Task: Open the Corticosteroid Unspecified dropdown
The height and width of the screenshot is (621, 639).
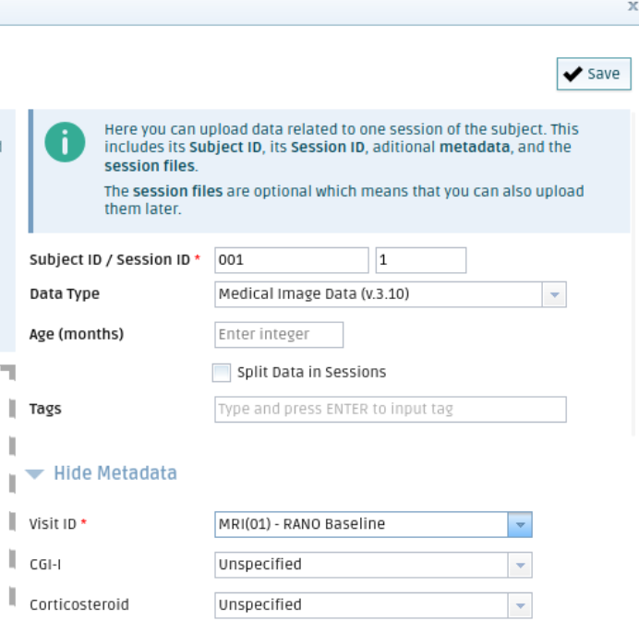Action: click(x=361, y=605)
